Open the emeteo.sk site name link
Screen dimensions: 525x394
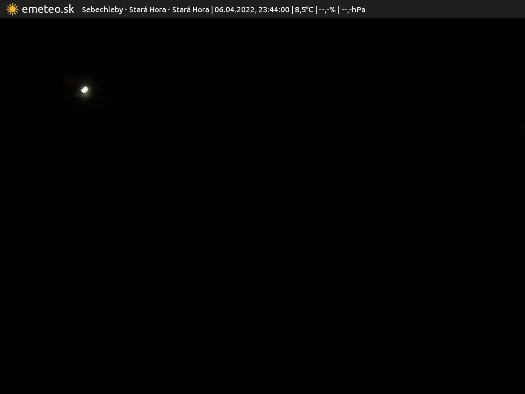[x=48, y=9]
